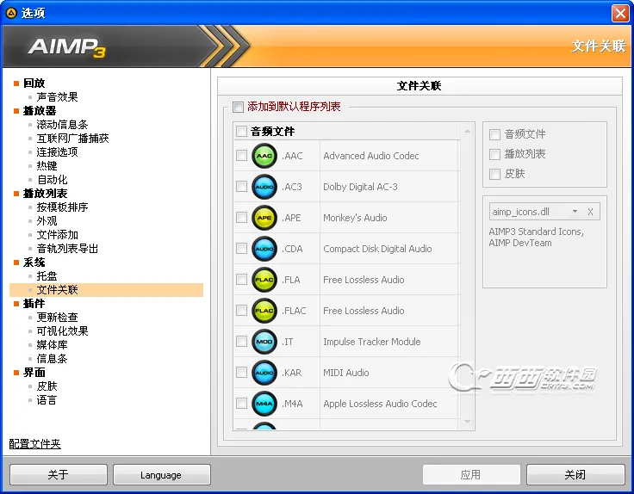Screen dimensions: 634x494
Task: Open the 配置文件夹 link
Action: coord(34,444)
